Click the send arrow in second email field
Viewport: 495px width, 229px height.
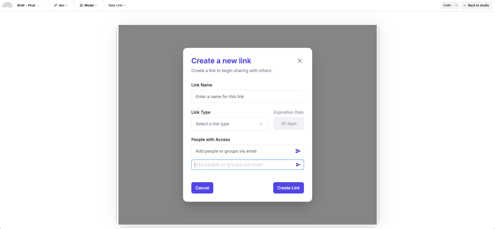pyautogui.click(x=298, y=165)
